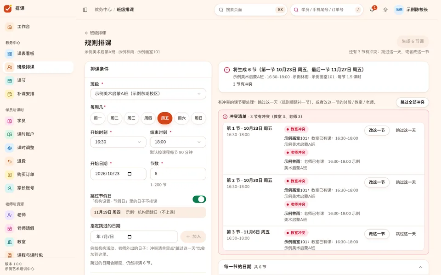441x275 pixels.
Task: Click the back arrow beside 班级排课
Action: click(x=87, y=33)
